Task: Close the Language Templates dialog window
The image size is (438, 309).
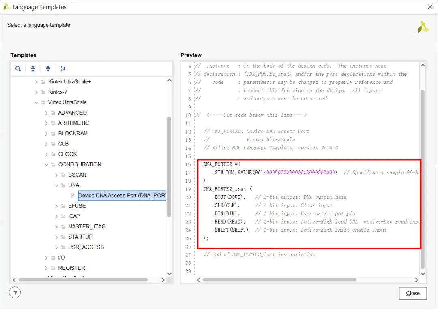Action: [430, 7]
